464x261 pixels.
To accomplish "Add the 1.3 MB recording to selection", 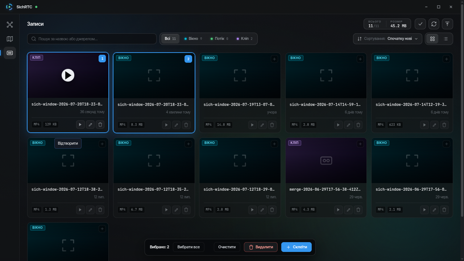I will pyautogui.click(x=102, y=144).
